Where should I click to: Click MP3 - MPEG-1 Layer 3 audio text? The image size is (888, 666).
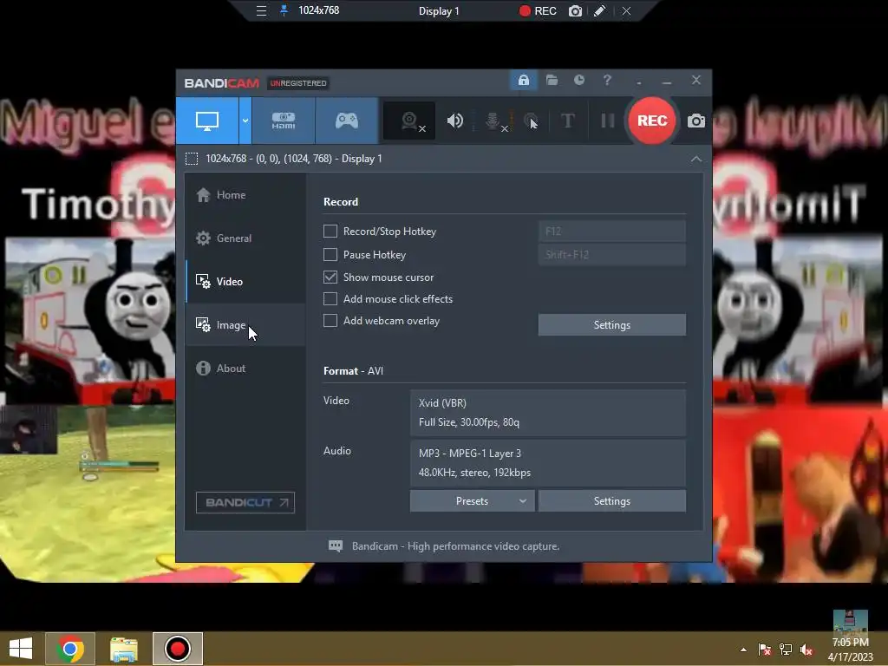470,453
